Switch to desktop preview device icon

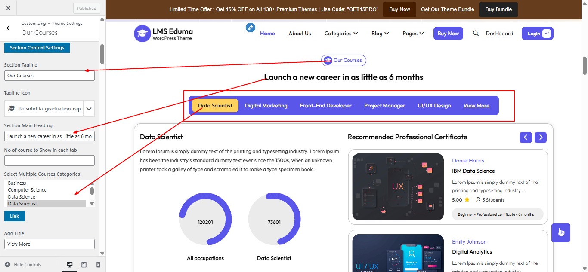(70, 265)
